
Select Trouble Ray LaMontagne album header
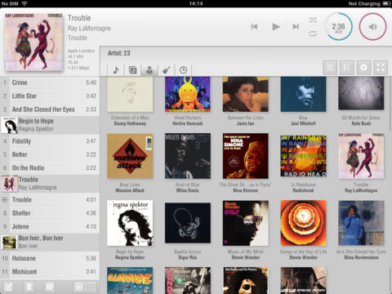click(x=50, y=184)
